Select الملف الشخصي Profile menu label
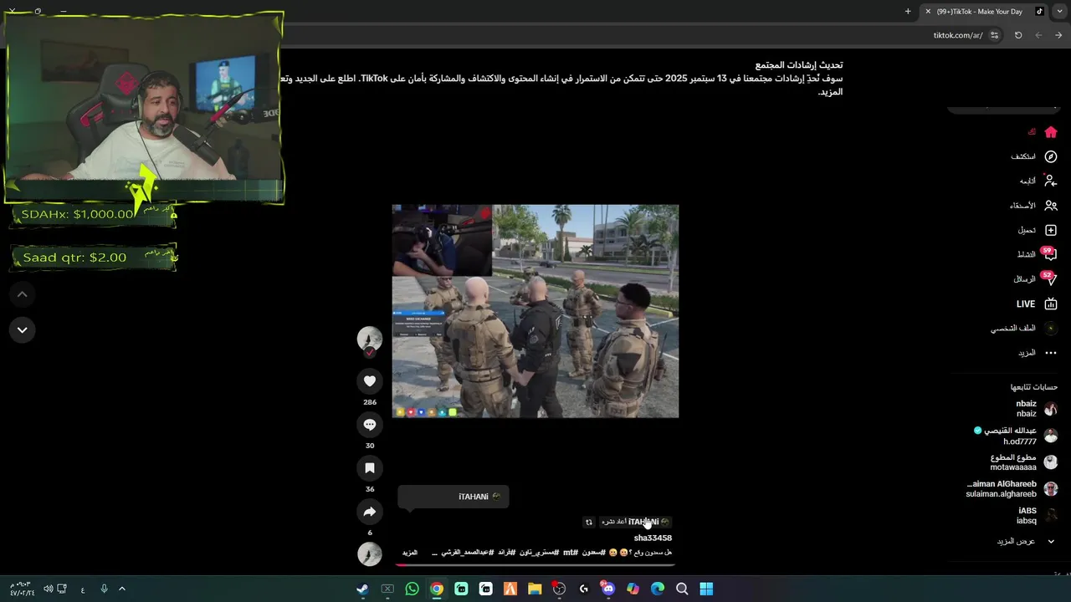 pyautogui.click(x=1013, y=329)
